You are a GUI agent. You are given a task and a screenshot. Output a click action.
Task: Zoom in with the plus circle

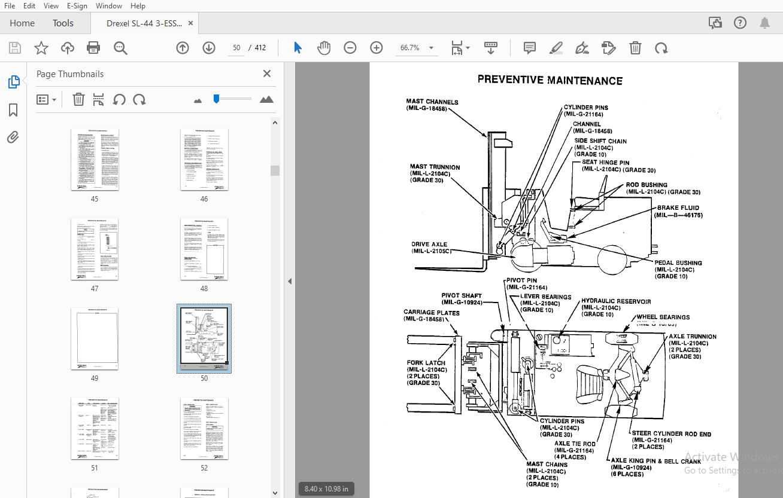[377, 48]
